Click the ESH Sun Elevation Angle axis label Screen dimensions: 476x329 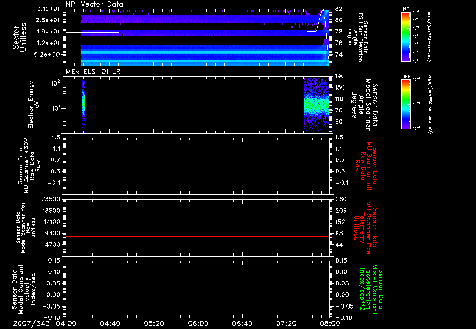[357, 37]
